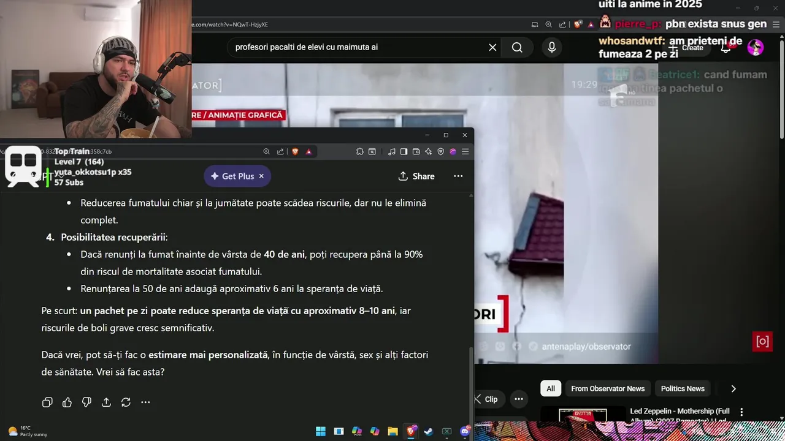Open the weather widget on taskbar
This screenshot has width=785, height=441.
pyautogui.click(x=28, y=431)
